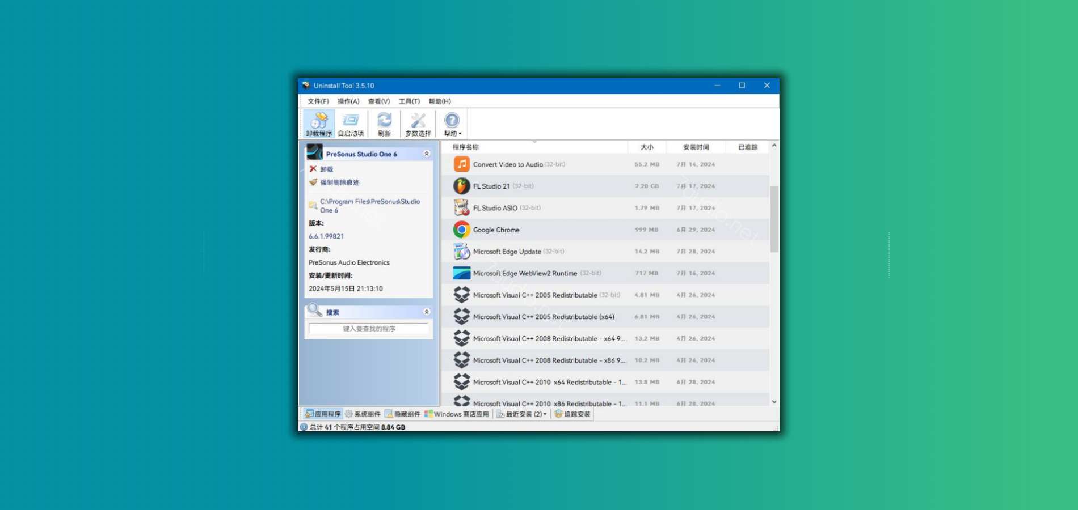Open the 工具(T) menu
Viewport: 1078px width, 510px height.
click(409, 101)
